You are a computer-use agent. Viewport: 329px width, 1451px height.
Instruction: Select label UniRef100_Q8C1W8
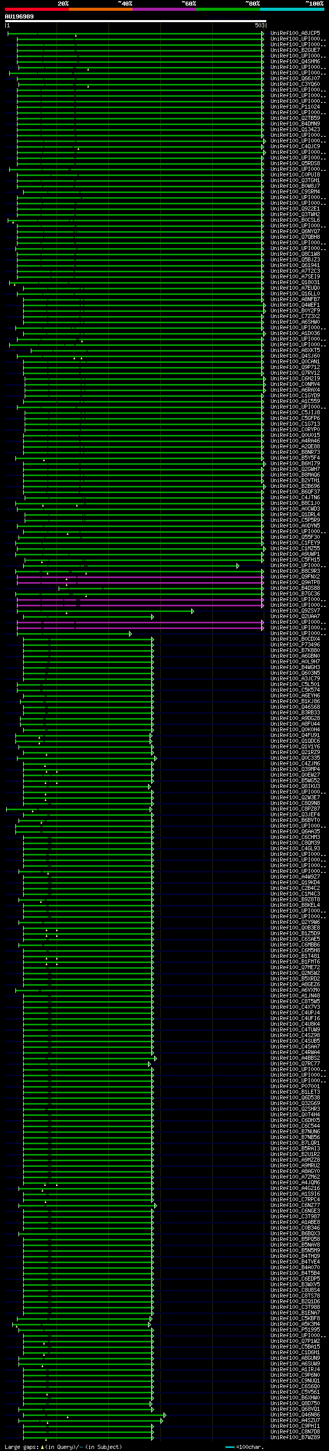coord(295,254)
